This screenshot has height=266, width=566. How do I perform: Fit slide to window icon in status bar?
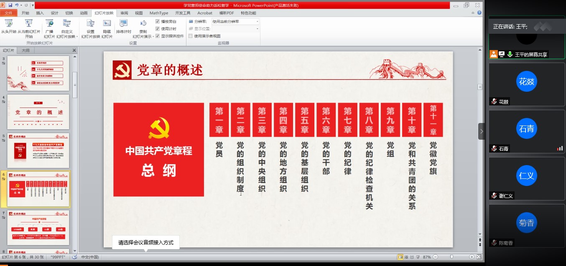pyautogui.click(x=479, y=257)
